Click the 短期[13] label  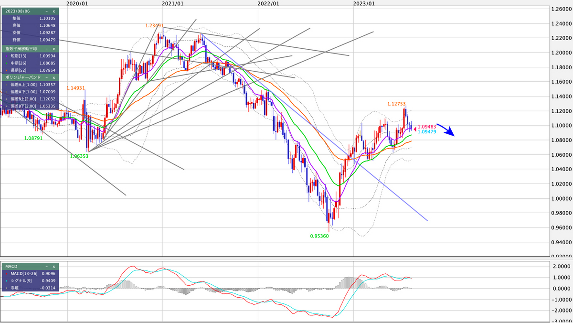(19, 55)
